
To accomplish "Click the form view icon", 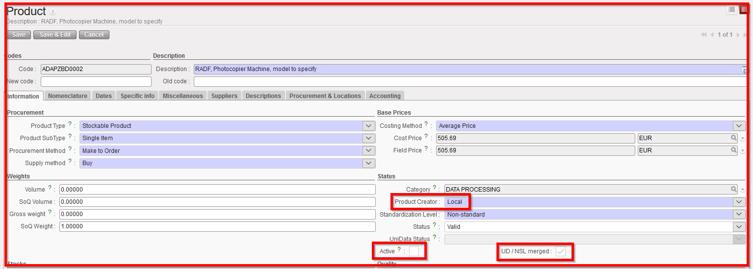I will point(743,10).
